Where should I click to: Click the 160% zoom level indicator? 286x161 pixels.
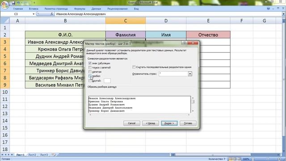[246, 159]
